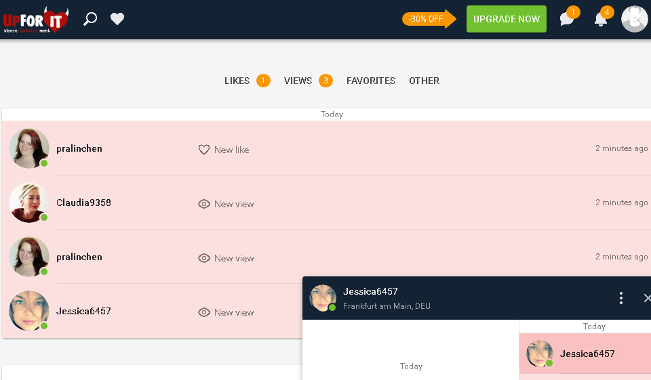Close the Jessica6457 chat window
This screenshot has height=380, width=651.
pos(646,298)
